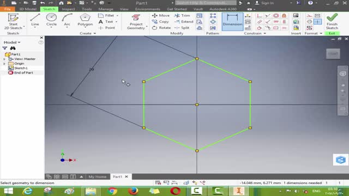This screenshot has height=196, width=349.
Task: Select the Trim tool
Action: click(182, 15)
